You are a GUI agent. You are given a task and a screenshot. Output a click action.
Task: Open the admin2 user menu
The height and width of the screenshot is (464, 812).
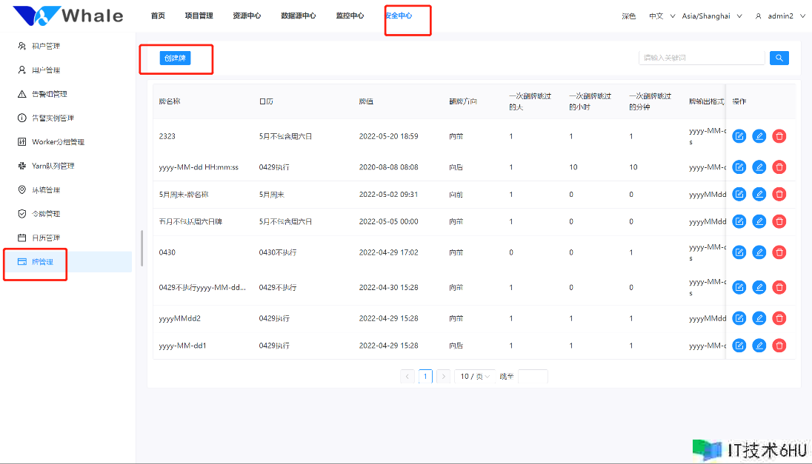pyautogui.click(x=779, y=16)
